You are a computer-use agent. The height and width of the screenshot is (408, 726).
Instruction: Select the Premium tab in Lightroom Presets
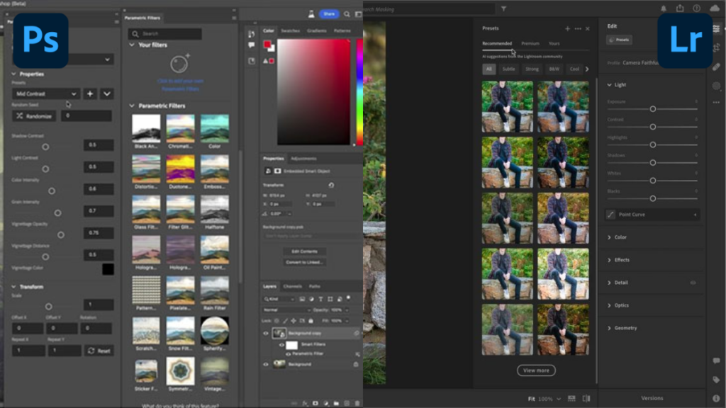pyautogui.click(x=530, y=43)
